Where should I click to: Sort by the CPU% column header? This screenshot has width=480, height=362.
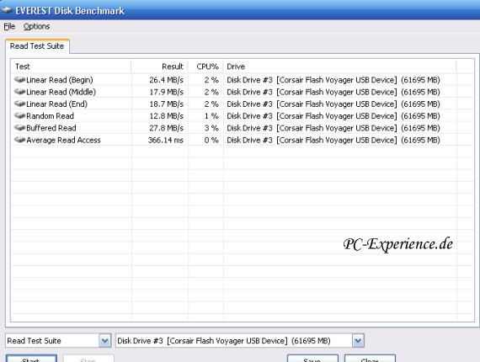pyautogui.click(x=205, y=67)
